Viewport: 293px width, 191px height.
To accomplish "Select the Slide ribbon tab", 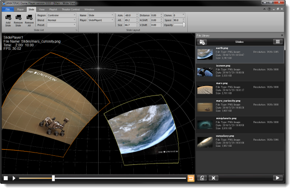I will [x=31, y=10].
